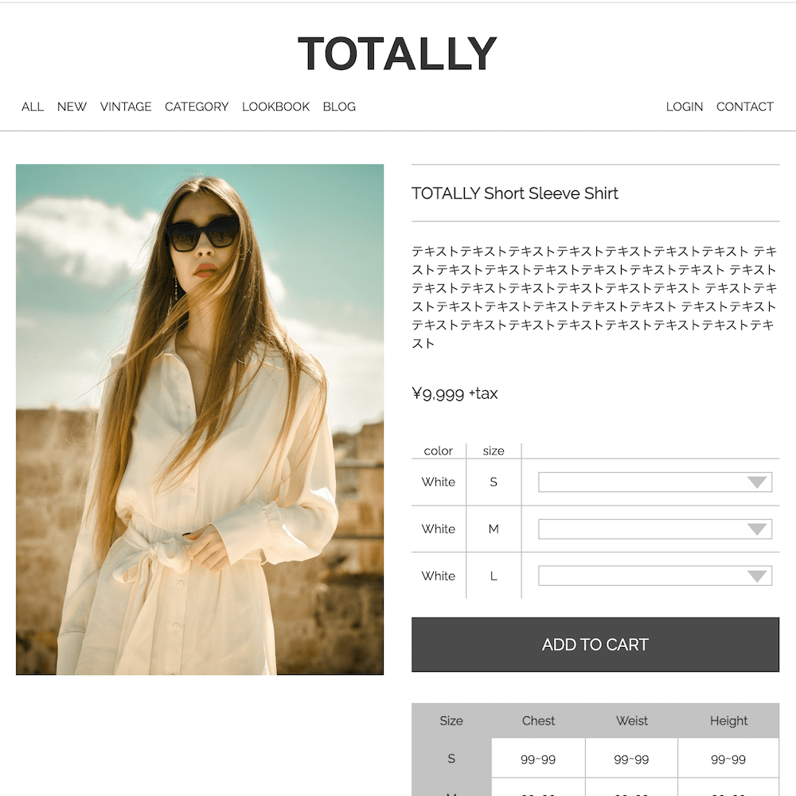
Task: Click the ¥9,999 +tax price text
Action: [455, 394]
